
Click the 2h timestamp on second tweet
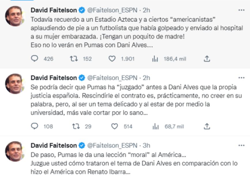tap(146, 78)
